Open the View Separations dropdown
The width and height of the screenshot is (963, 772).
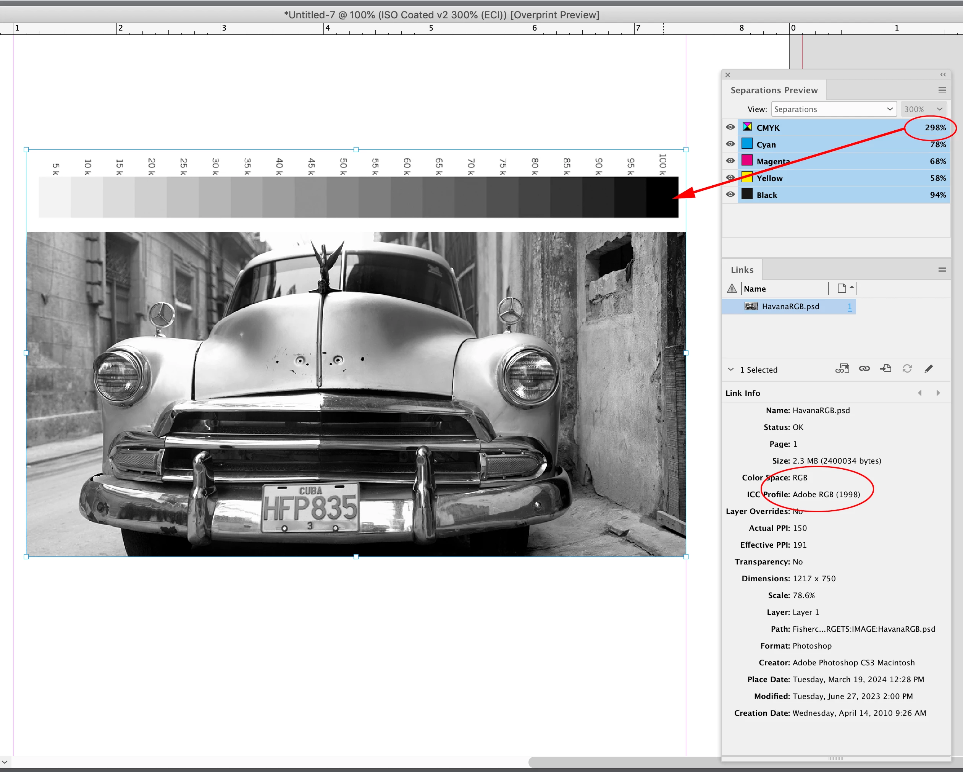834,109
